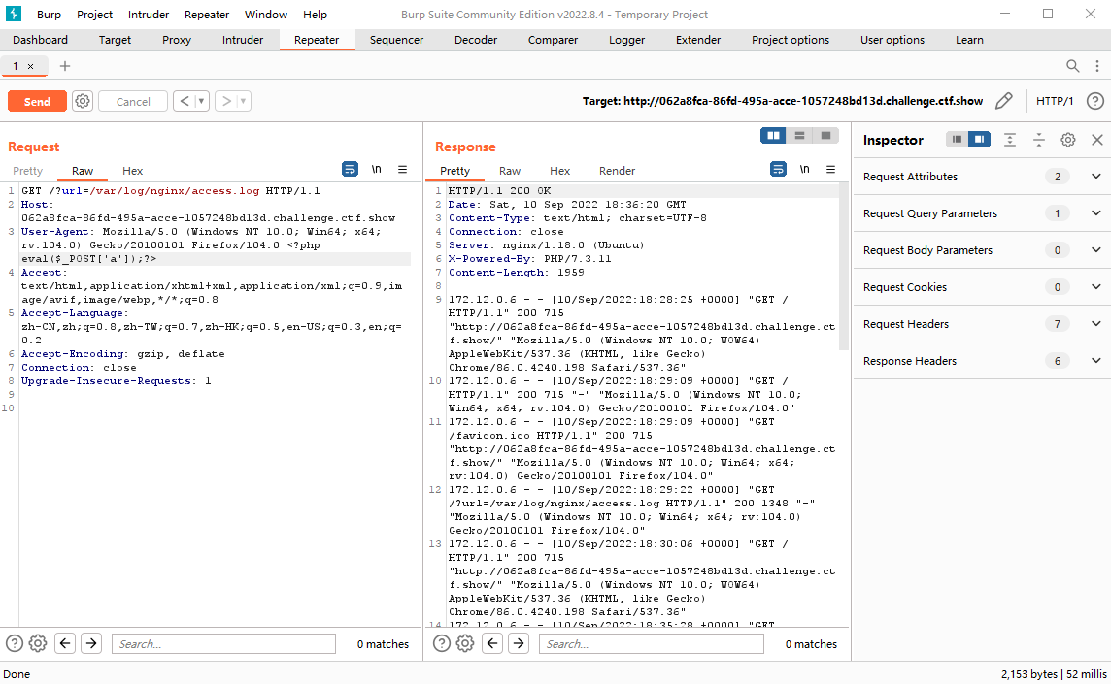
Task: Expand all Inspector sections icon
Action: (x=1010, y=141)
